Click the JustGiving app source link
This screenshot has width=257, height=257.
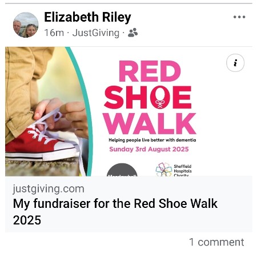pyautogui.click(x=96, y=33)
